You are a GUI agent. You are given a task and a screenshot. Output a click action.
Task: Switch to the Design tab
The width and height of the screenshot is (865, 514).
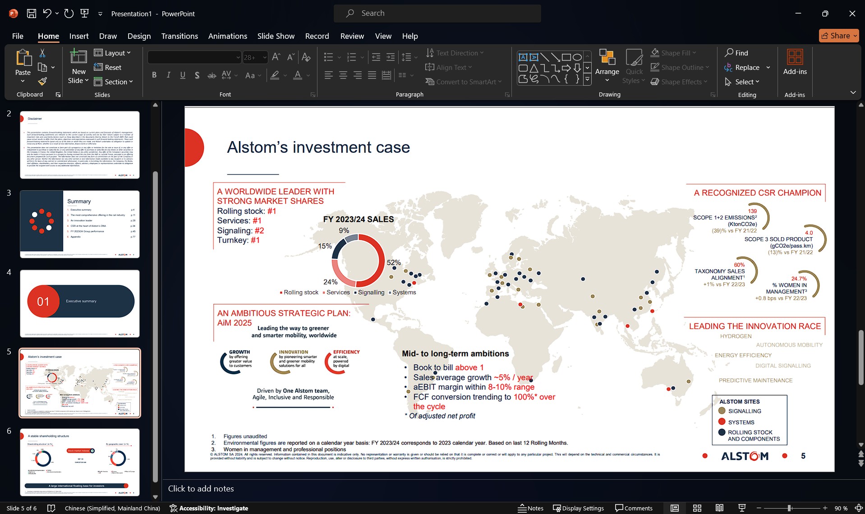pos(139,36)
